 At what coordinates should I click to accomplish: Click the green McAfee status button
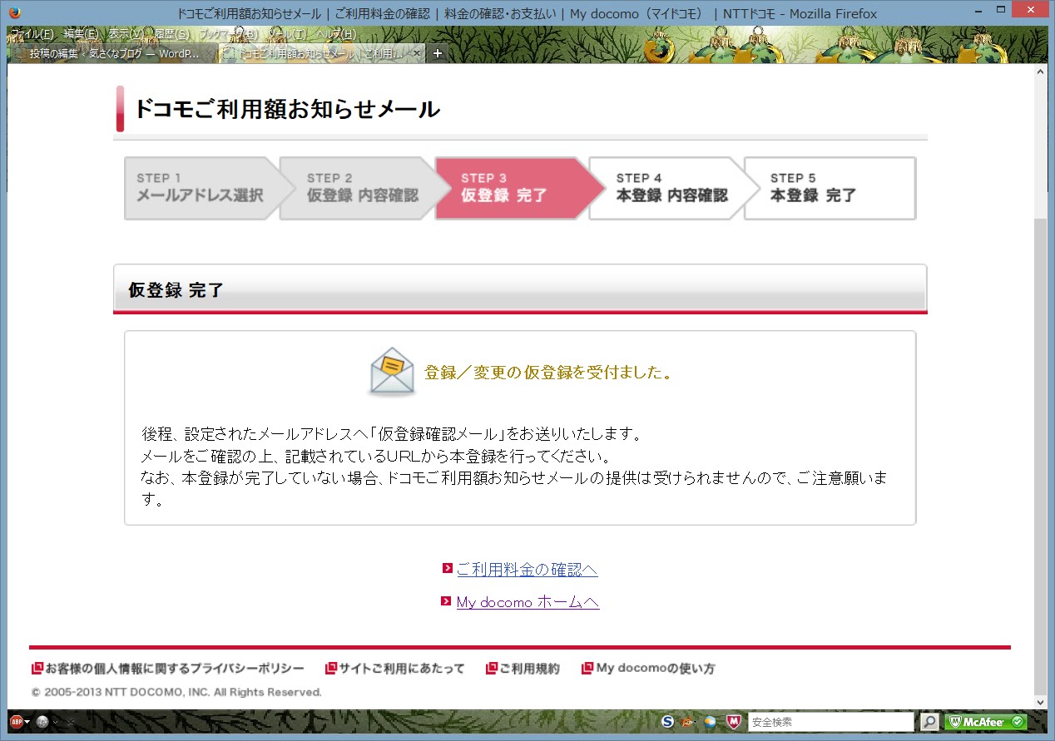click(987, 722)
